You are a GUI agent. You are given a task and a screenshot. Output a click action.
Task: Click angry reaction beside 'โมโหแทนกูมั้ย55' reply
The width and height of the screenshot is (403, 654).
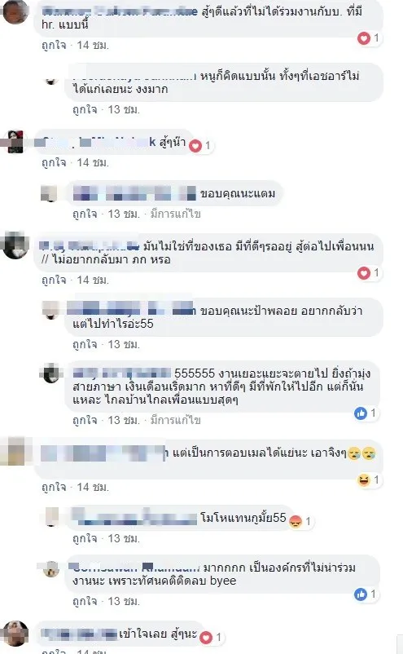point(296,521)
